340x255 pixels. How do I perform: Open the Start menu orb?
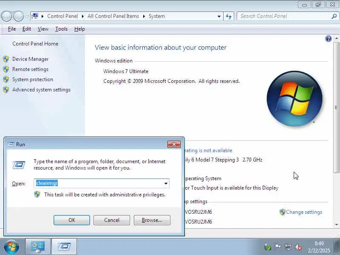pyautogui.click(x=11, y=246)
